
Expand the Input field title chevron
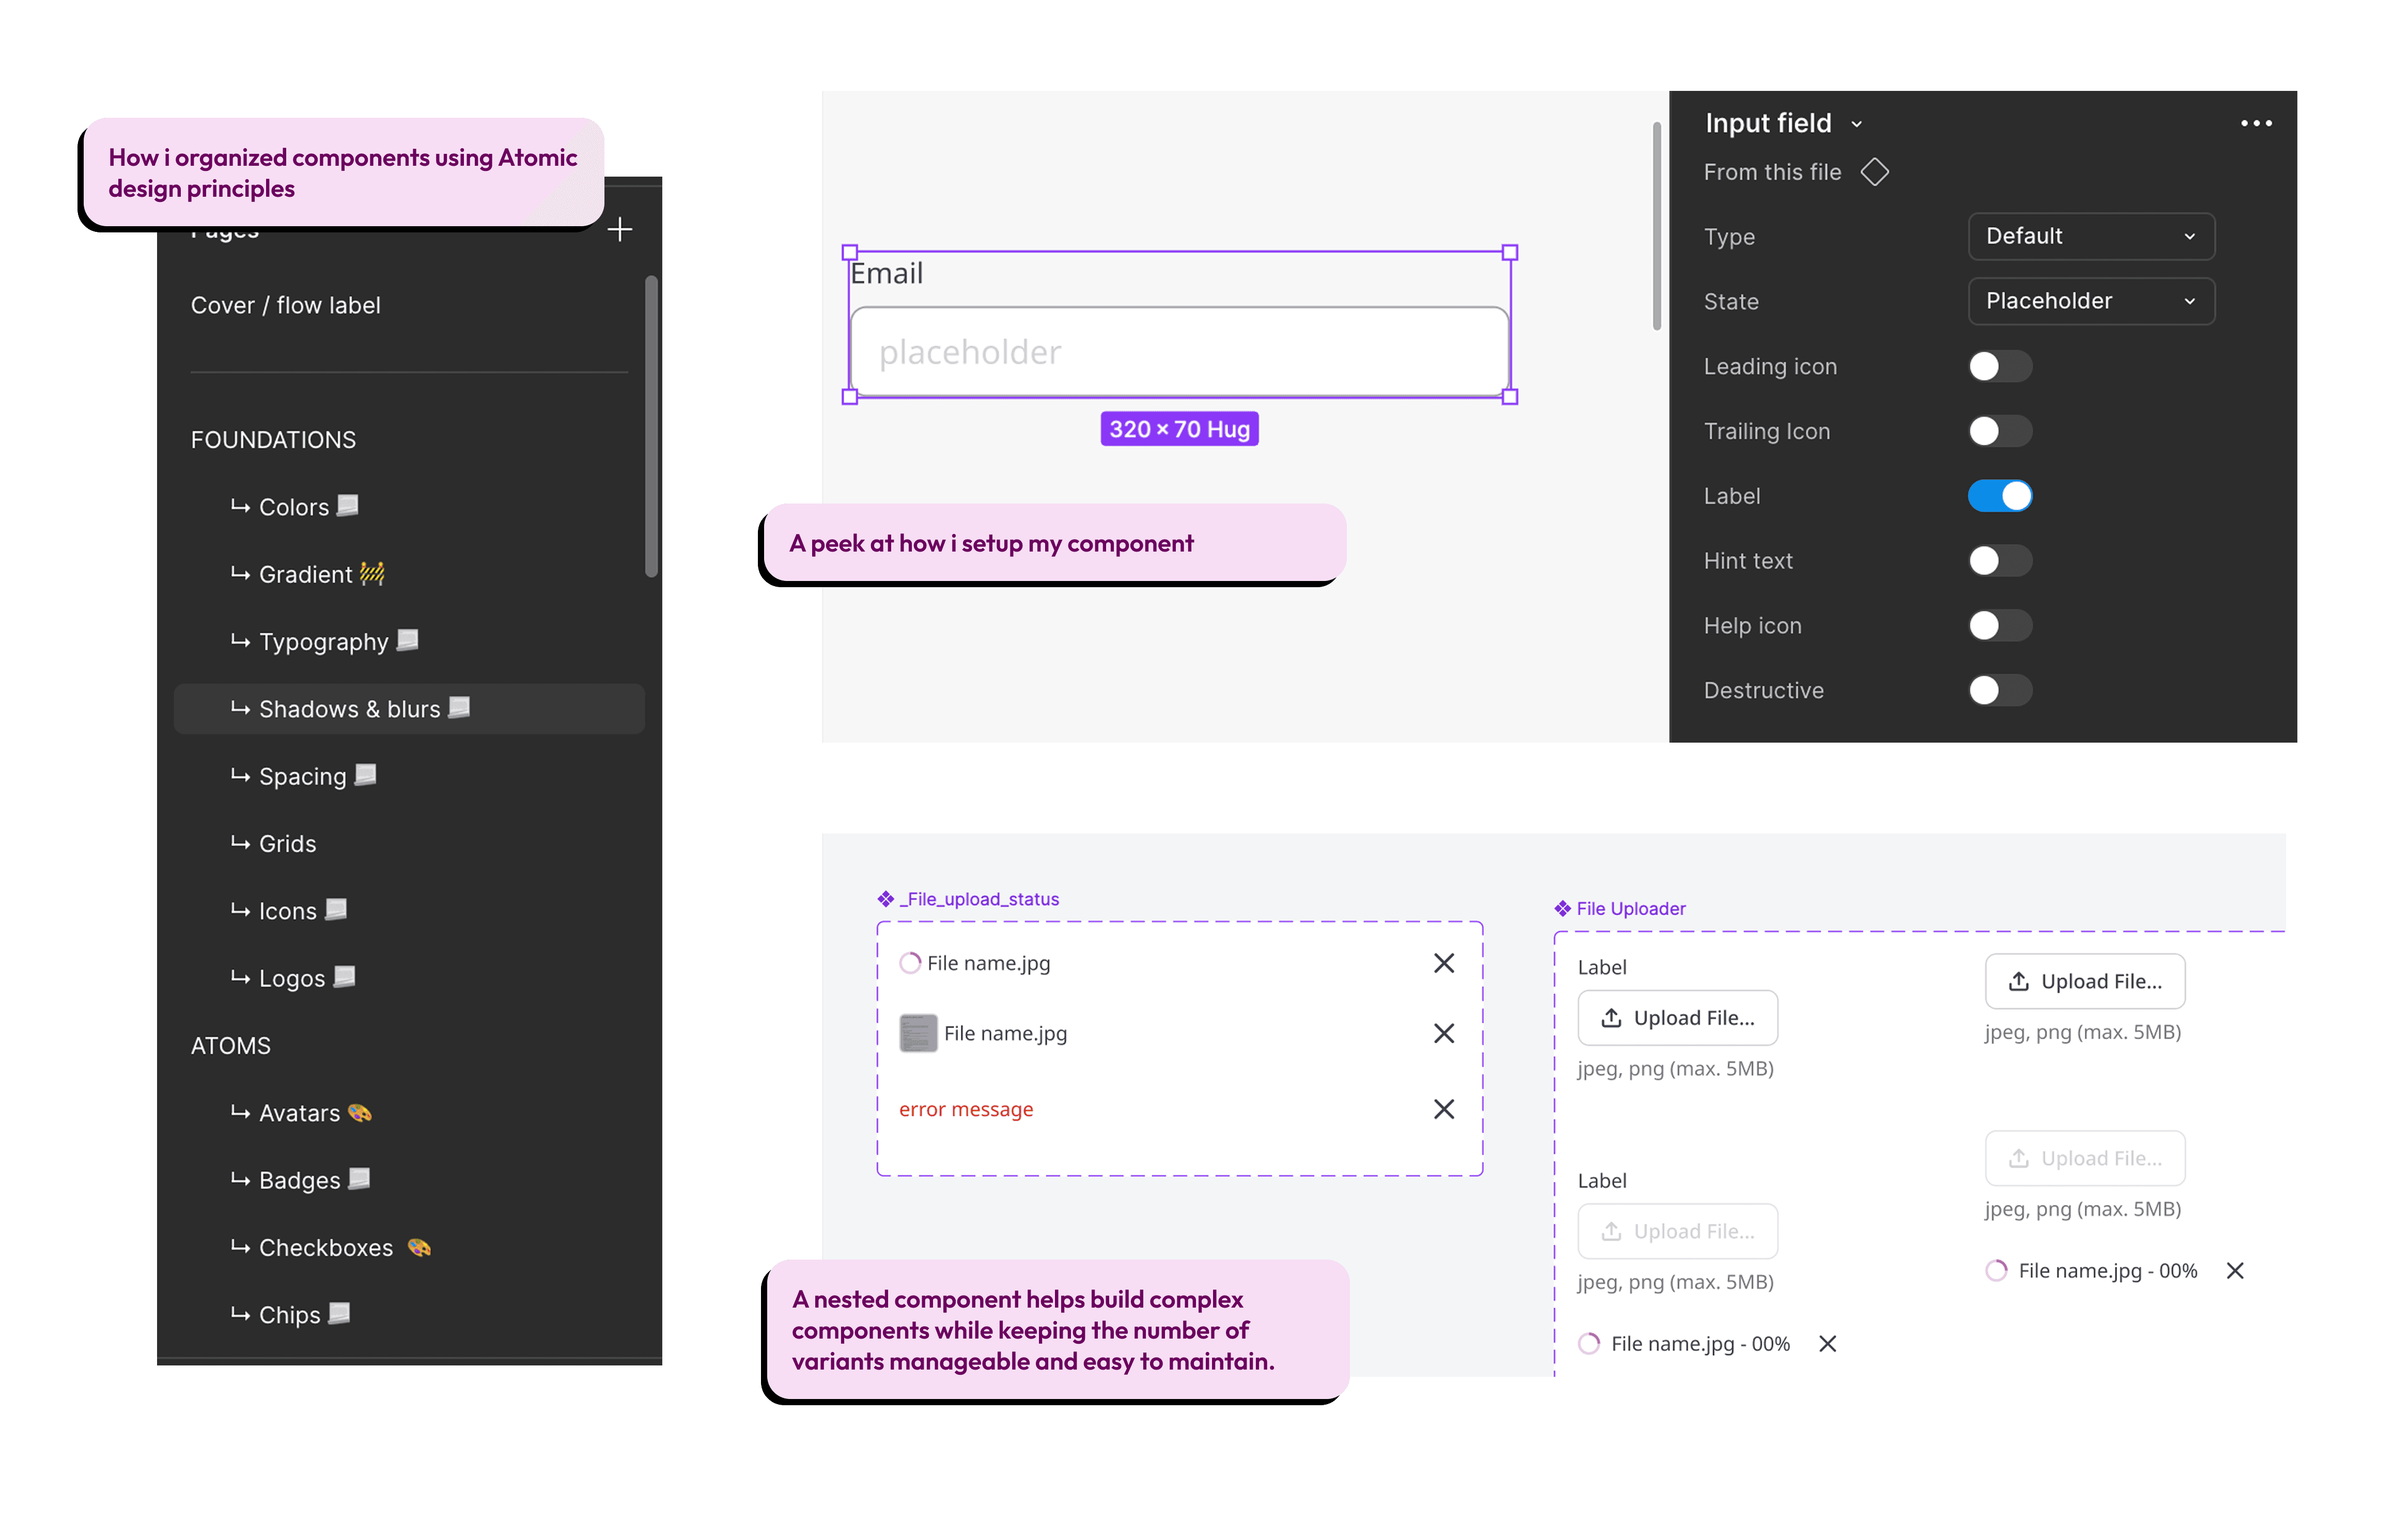(1856, 124)
